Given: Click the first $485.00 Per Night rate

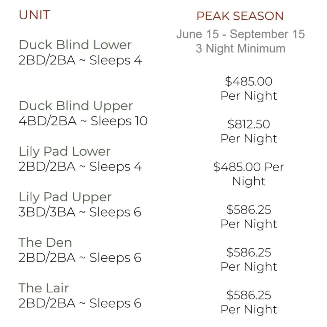Looking at the screenshot, I should pos(249,88).
